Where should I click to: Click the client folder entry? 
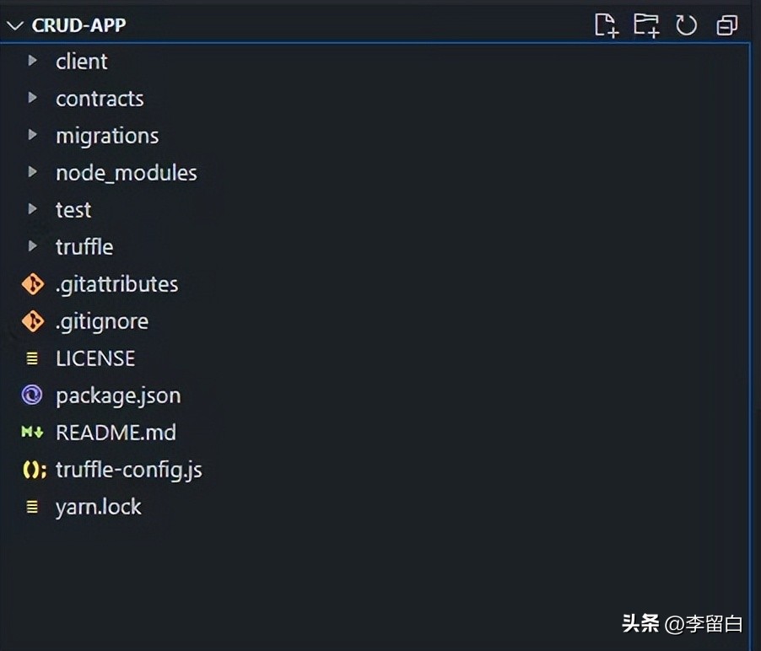pos(81,61)
